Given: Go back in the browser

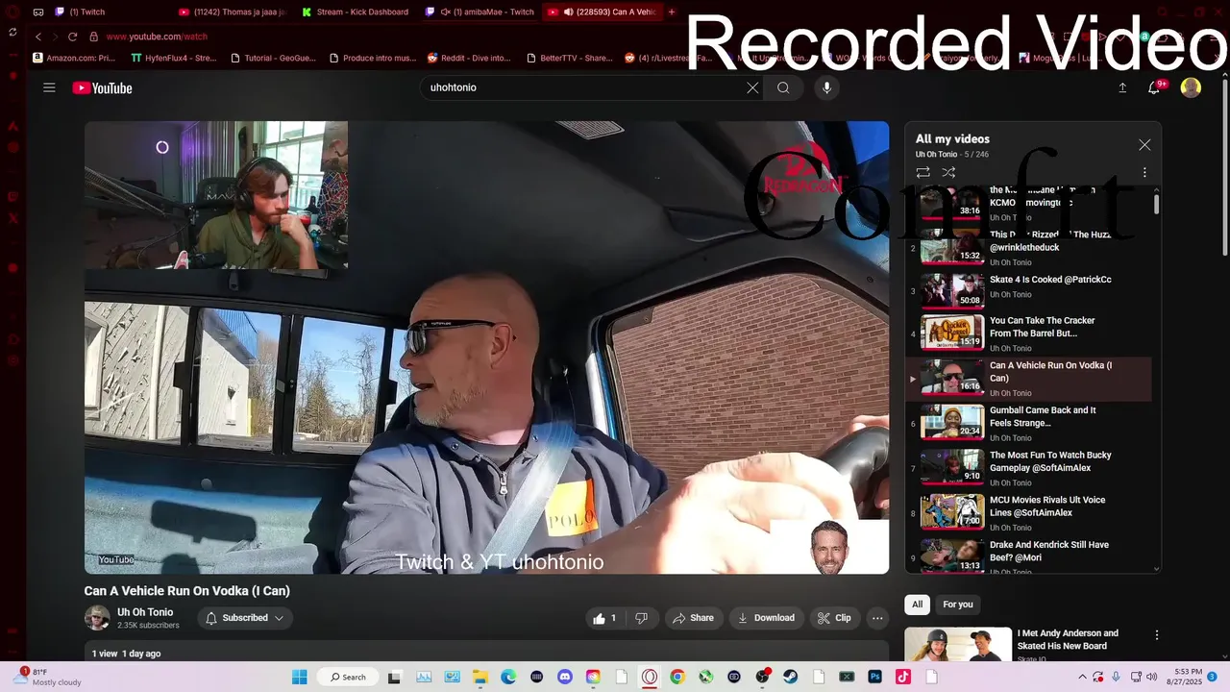Looking at the screenshot, I should click(x=37, y=37).
